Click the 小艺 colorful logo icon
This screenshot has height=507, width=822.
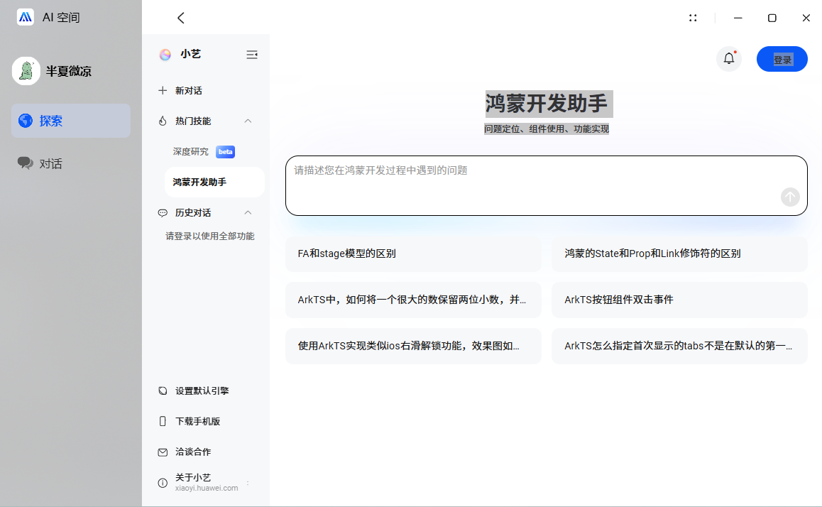coord(165,55)
